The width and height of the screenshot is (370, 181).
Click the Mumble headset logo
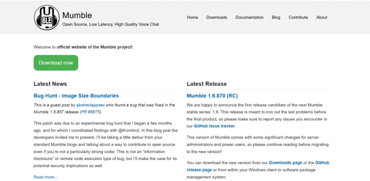(47, 17)
